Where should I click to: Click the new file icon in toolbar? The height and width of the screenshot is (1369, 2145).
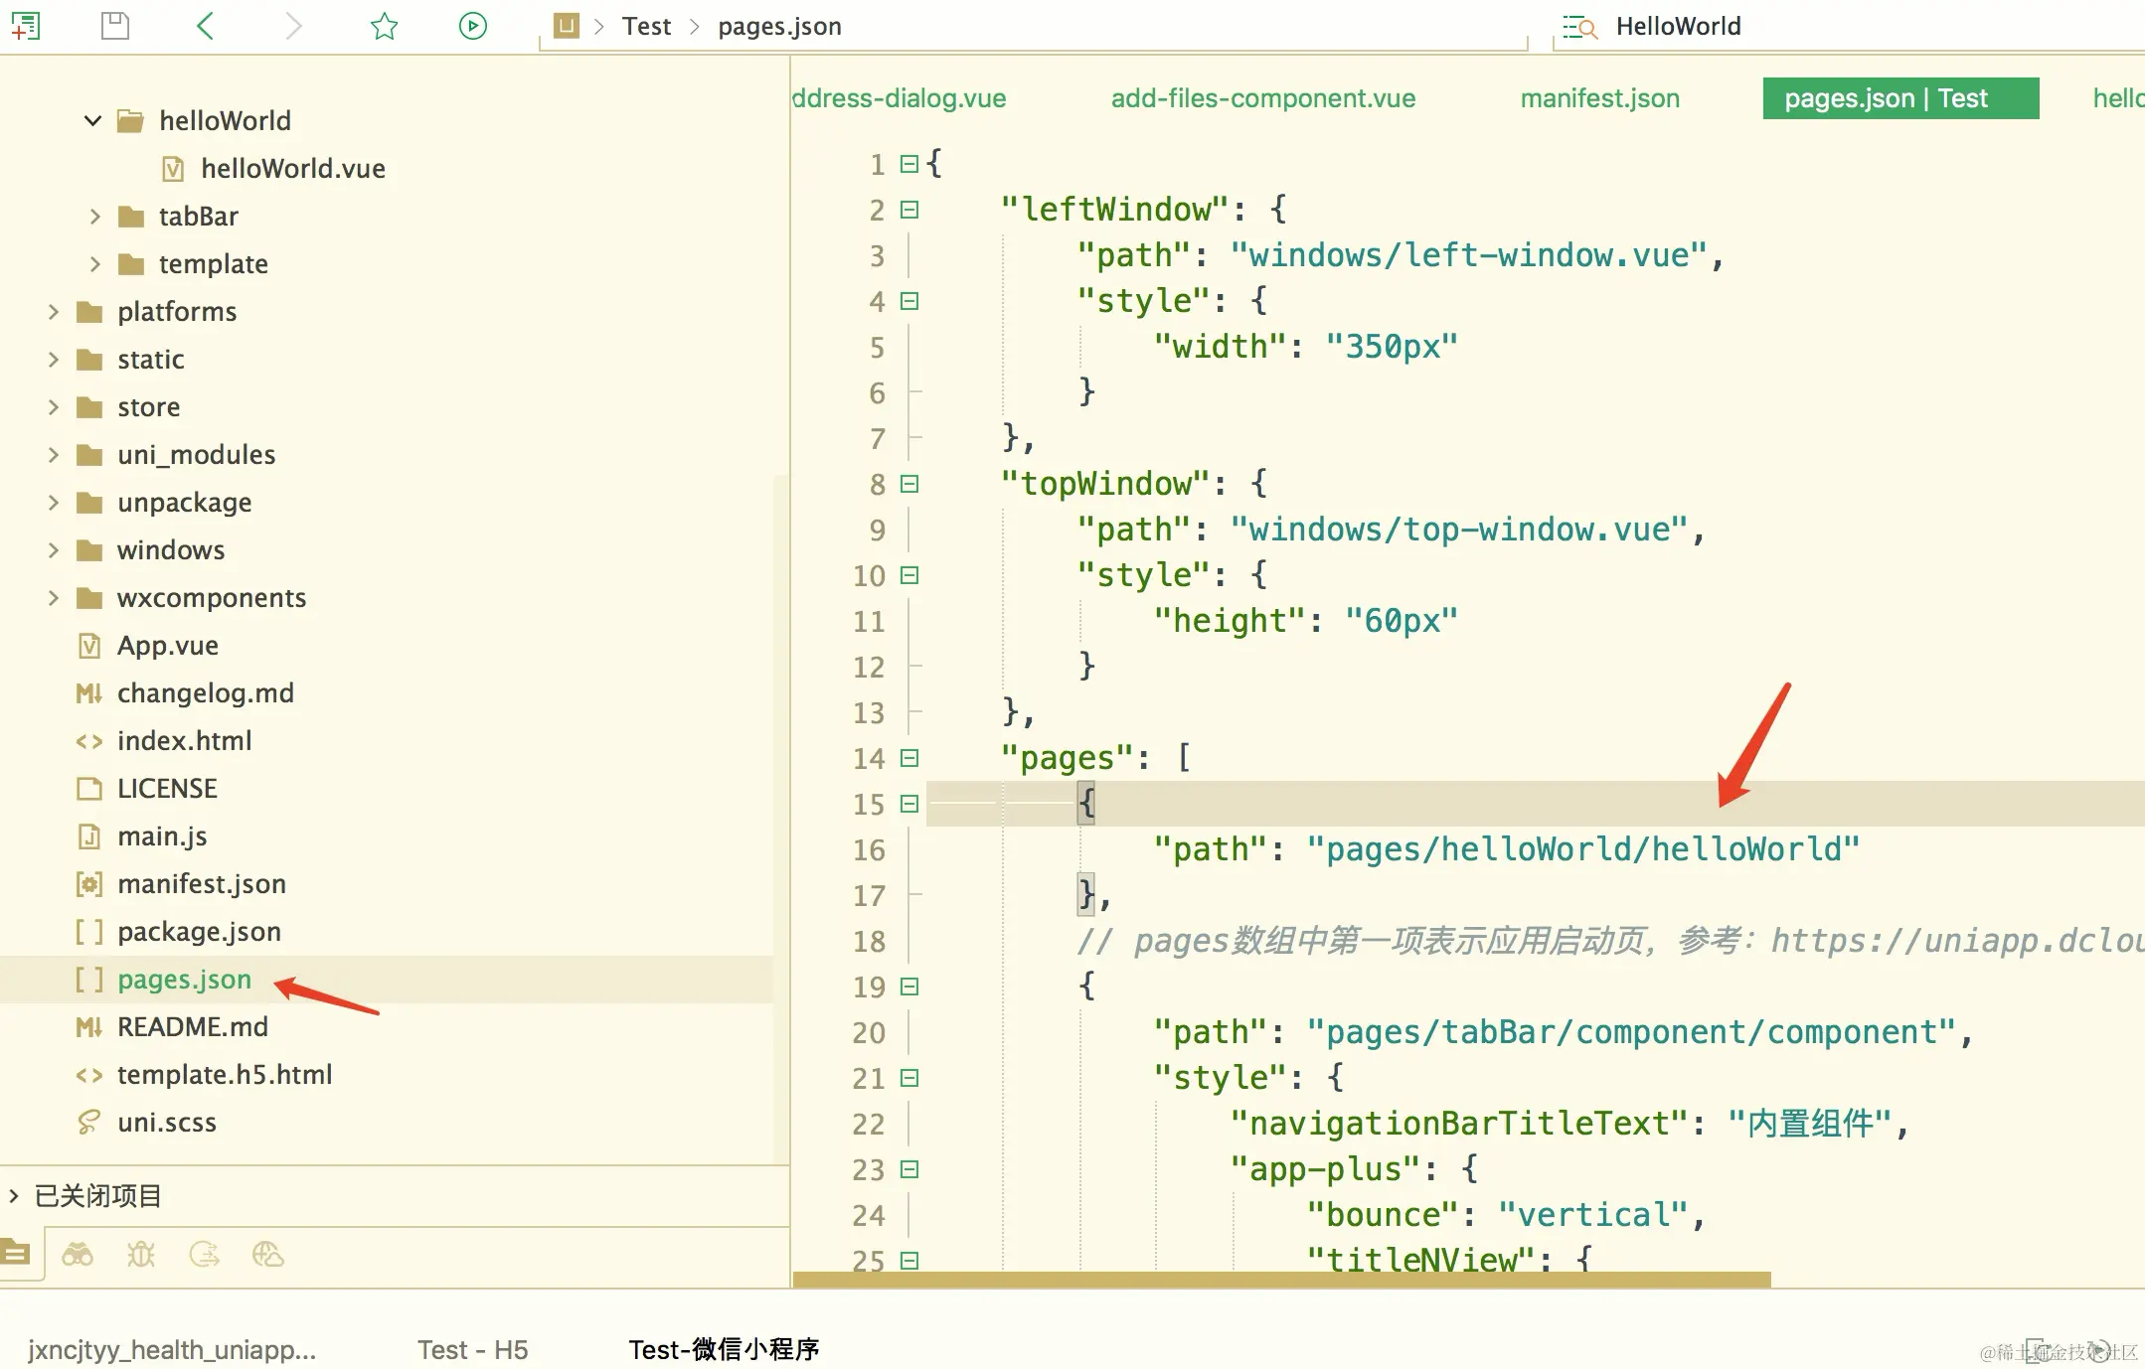pyautogui.click(x=25, y=26)
